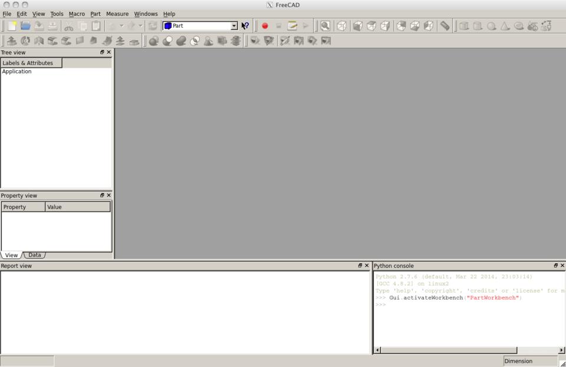Expand the undo history dropdown arrow
Image resolution: width=566 pixels, height=367 pixels.
coord(121,26)
